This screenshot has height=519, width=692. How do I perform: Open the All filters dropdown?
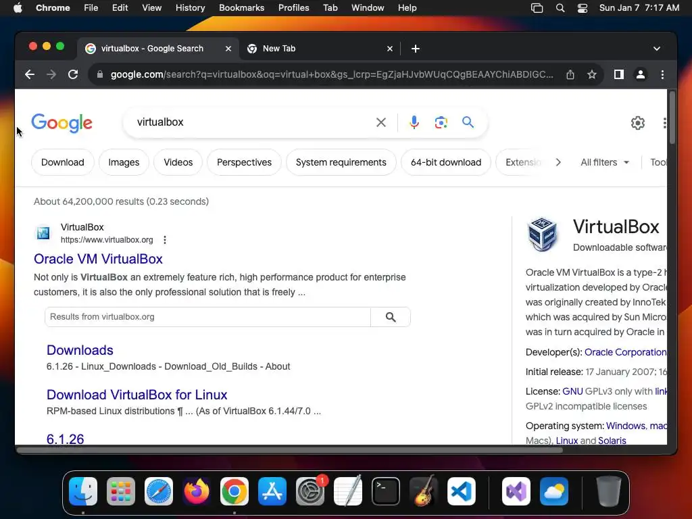605,162
